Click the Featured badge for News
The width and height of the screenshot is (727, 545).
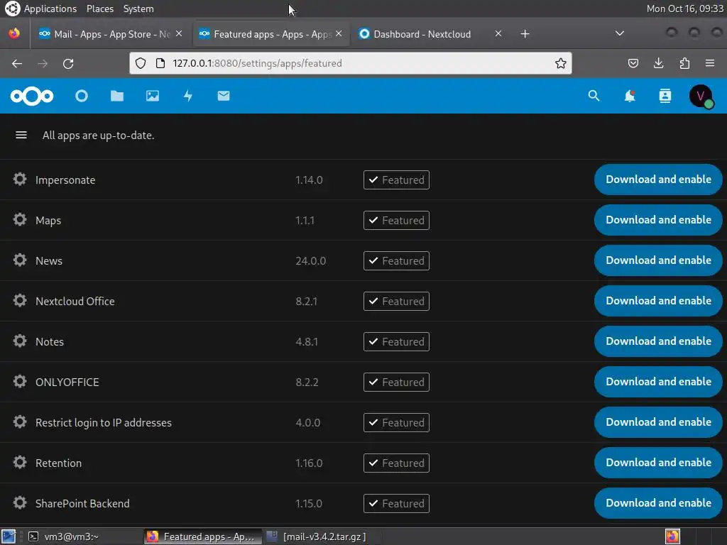point(396,260)
